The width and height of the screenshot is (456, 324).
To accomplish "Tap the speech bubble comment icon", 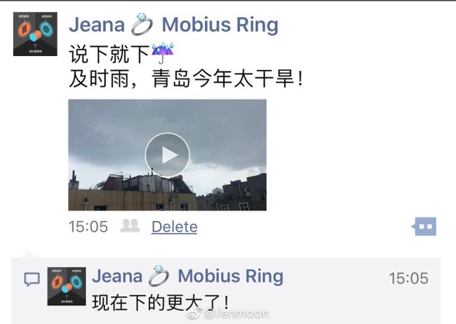I will (x=32, y=279).
